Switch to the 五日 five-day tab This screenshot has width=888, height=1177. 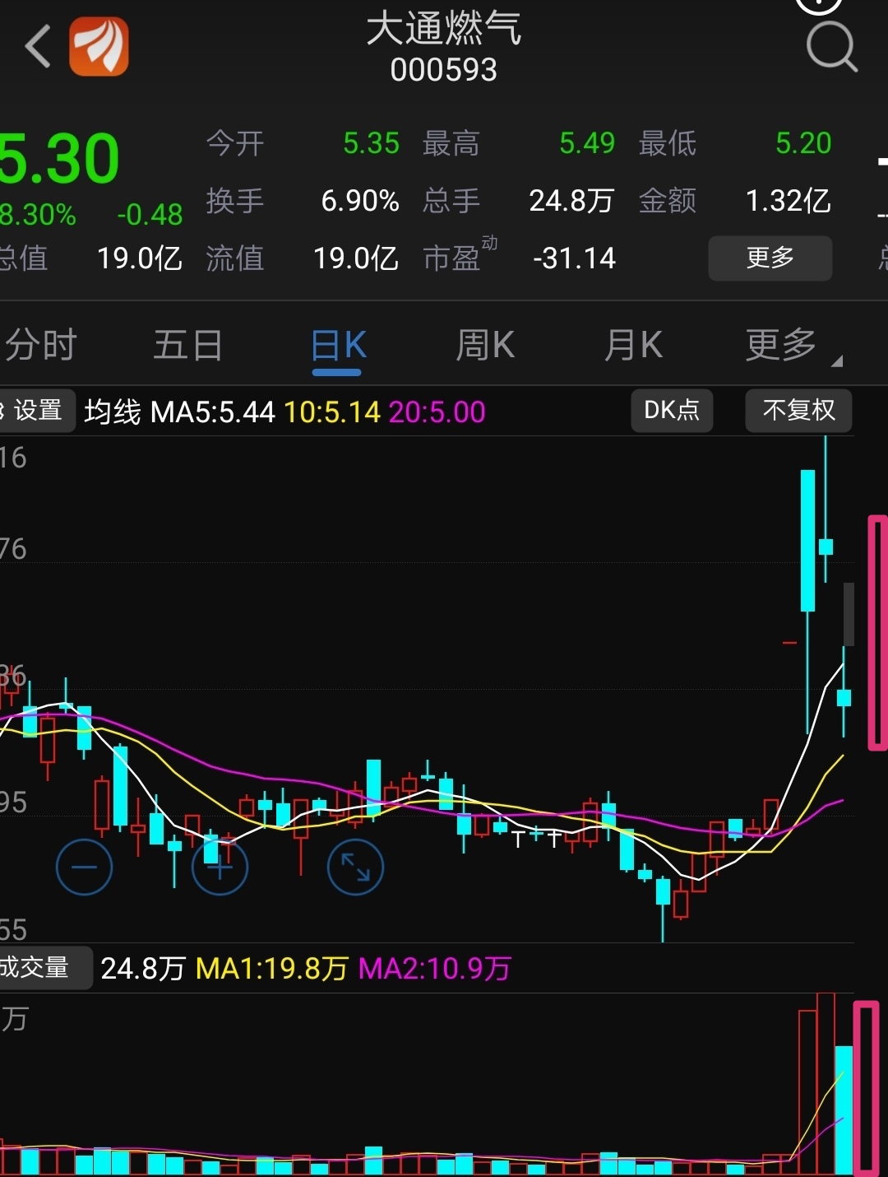[188, 345]
